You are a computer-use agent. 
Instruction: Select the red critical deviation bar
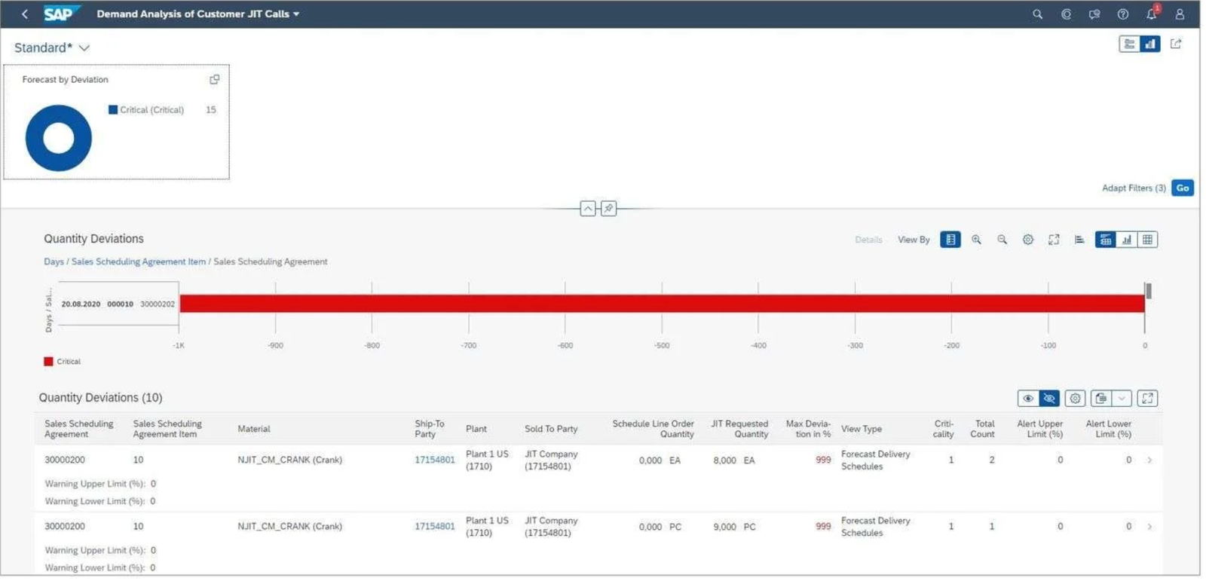tap(662, 304)
